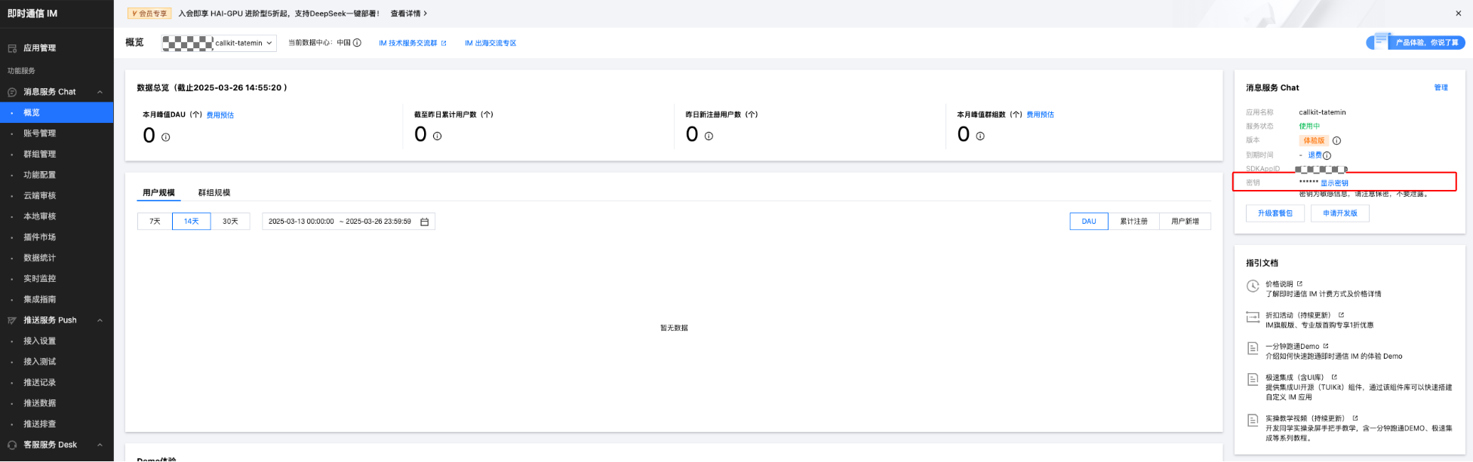Click info icon next to 体验版 badge

[1336, 141]
